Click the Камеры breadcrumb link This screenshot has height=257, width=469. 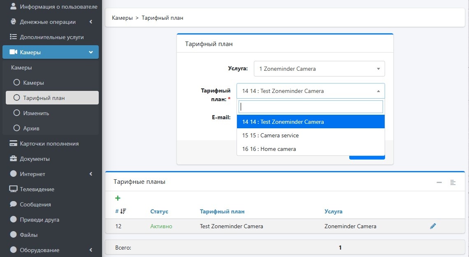[122, 18]
